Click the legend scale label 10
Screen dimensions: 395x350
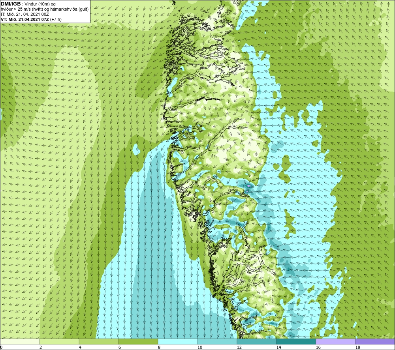point(200,348)
